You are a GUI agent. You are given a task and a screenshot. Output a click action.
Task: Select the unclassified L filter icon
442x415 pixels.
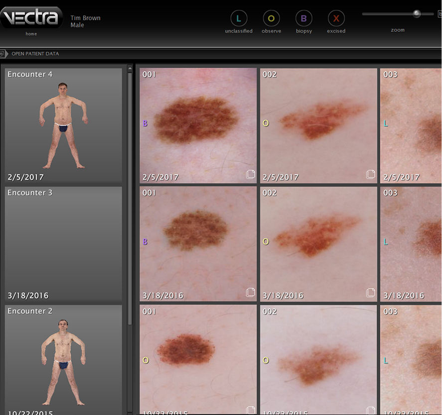tap(239, 19)
